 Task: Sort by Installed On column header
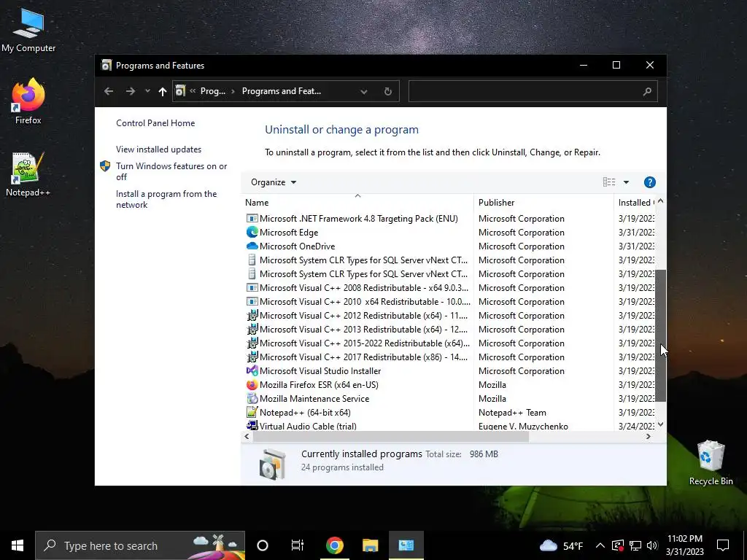coord(635,203)
